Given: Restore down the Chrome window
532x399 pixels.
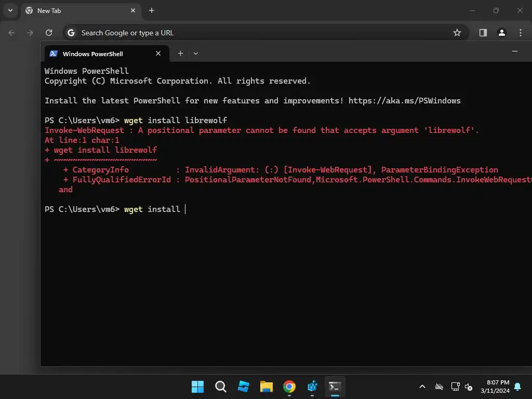Looking at the screenshot, I should click(496, 10).
